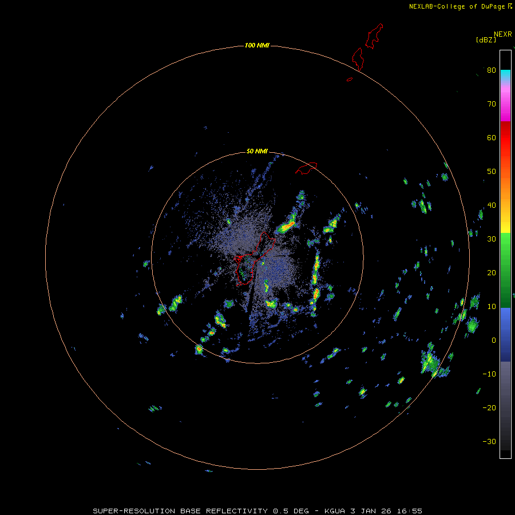This screenshot has height=515, width=515.
Task: Click the small island outline on the 50 NMI ring
Action: click(x=306, y=168)
